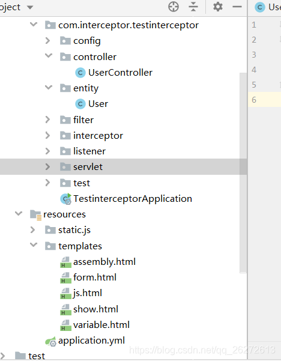Switch to the UserController editor tab
The image size is (281, 361).
pos(268,7)
